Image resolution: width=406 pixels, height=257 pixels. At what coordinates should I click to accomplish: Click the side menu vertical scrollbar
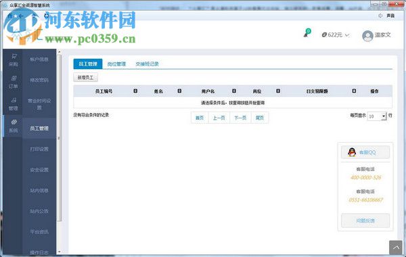point(59,138)
